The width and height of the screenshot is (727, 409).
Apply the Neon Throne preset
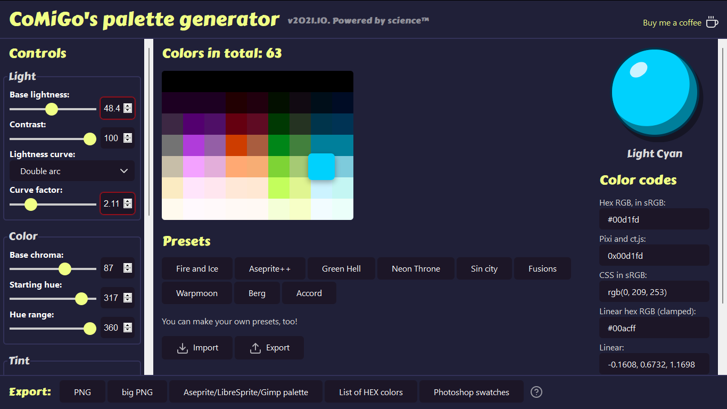click(x=416, y=269)
